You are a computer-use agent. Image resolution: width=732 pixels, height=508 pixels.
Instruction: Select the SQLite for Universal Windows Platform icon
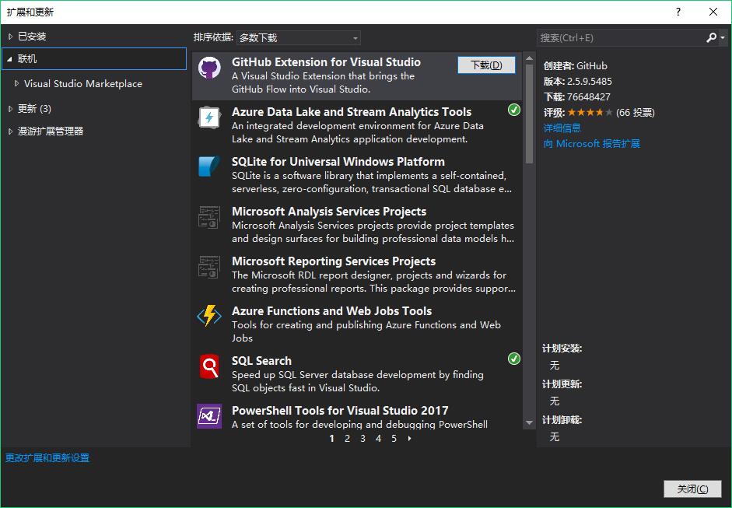[208, 168]
